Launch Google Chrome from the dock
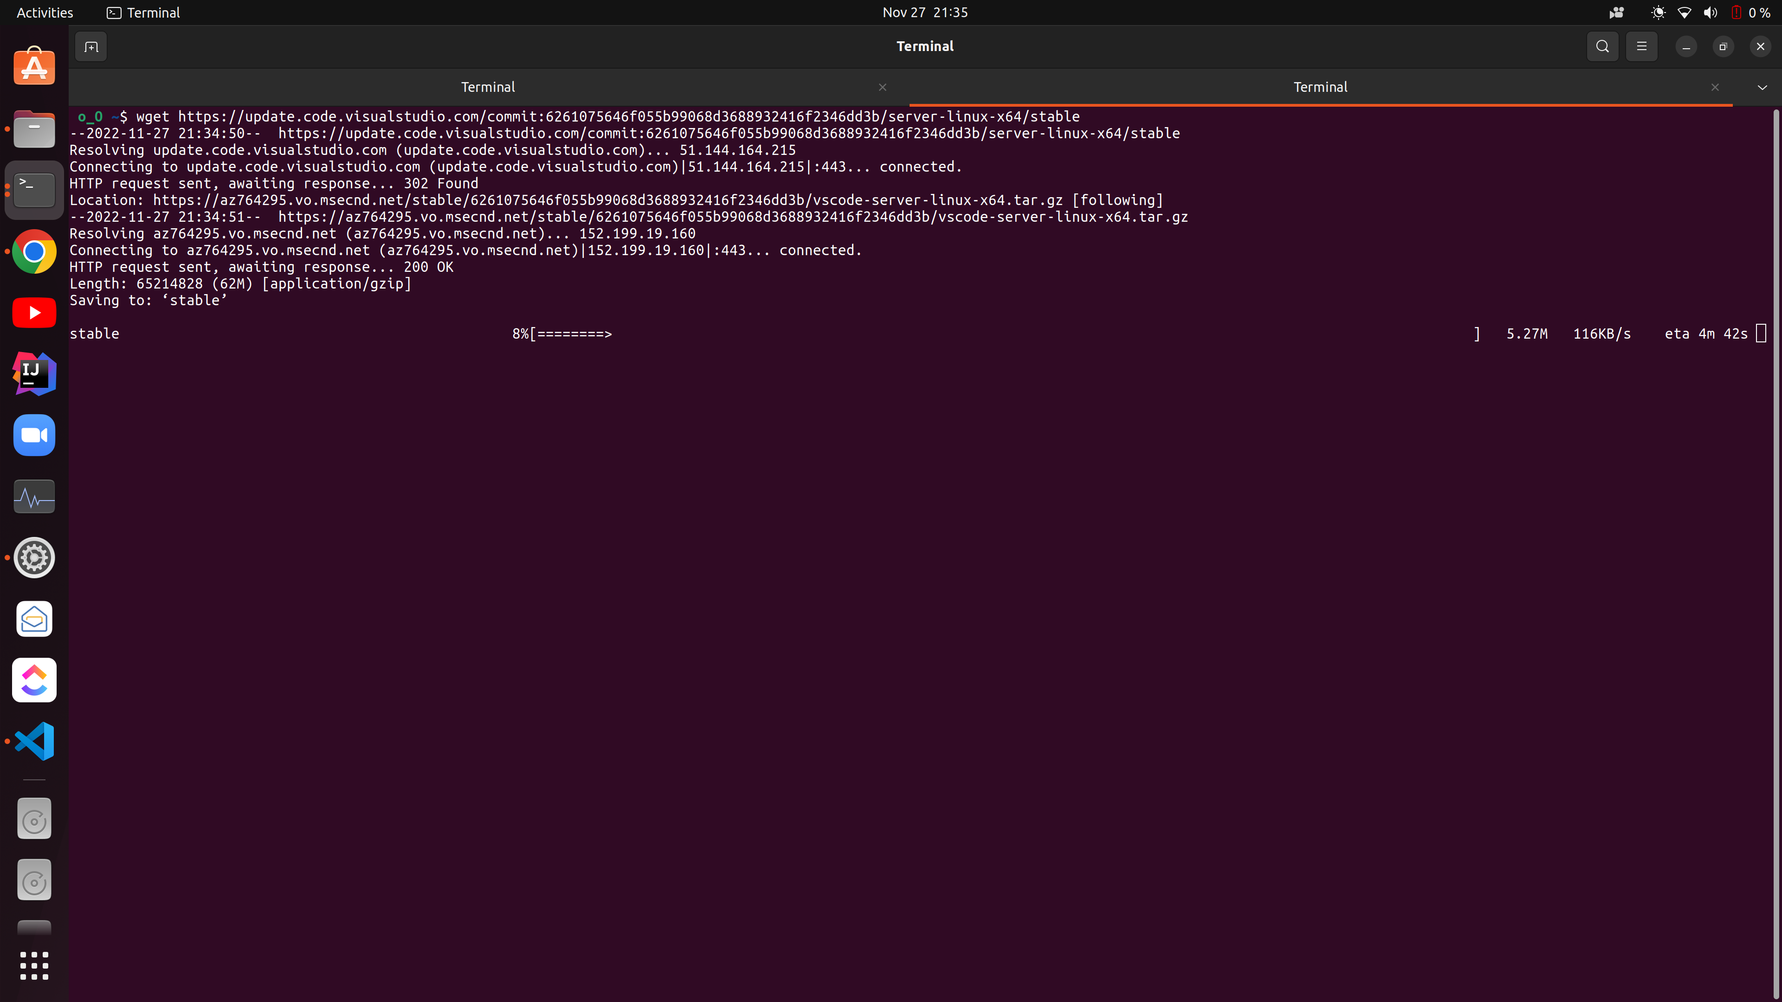This screenshot has width=1782, height=1002. (34, 252)
